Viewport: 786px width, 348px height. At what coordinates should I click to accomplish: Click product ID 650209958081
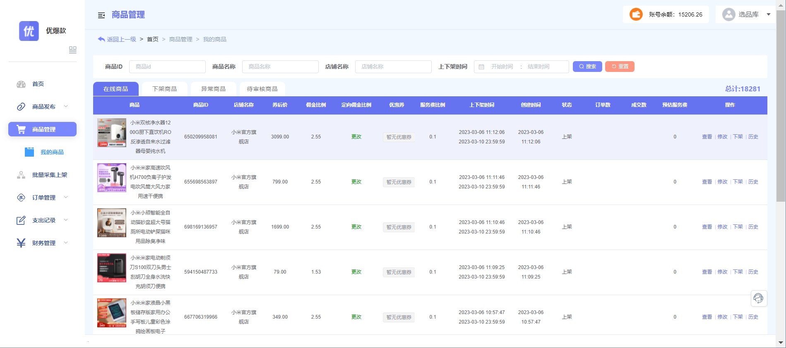pyautogui.click(x=201, y=137)
